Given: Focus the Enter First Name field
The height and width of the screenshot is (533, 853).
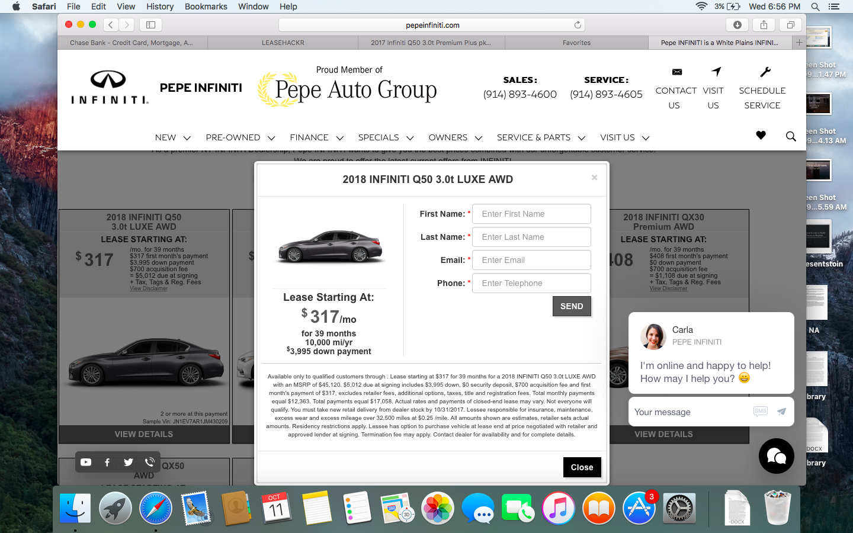Looking at the screenshot, I should pyautogui.click(x=531, y=214).
